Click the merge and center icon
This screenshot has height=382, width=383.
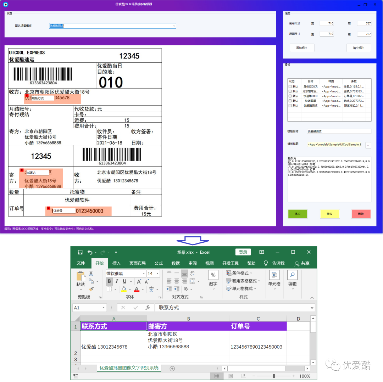click(193, 281)
